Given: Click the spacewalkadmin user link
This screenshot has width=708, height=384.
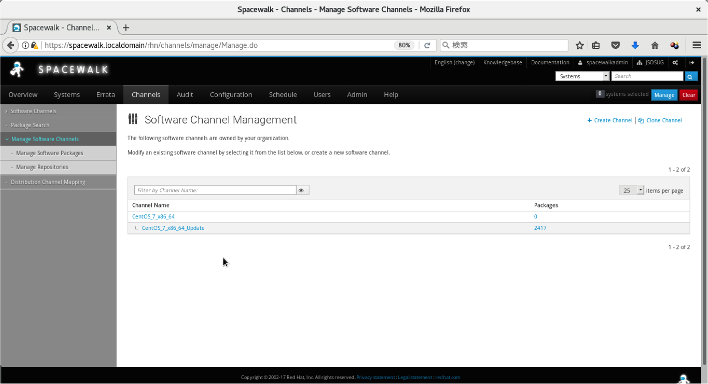Looking at the screenshot, I should coord(603,63).
